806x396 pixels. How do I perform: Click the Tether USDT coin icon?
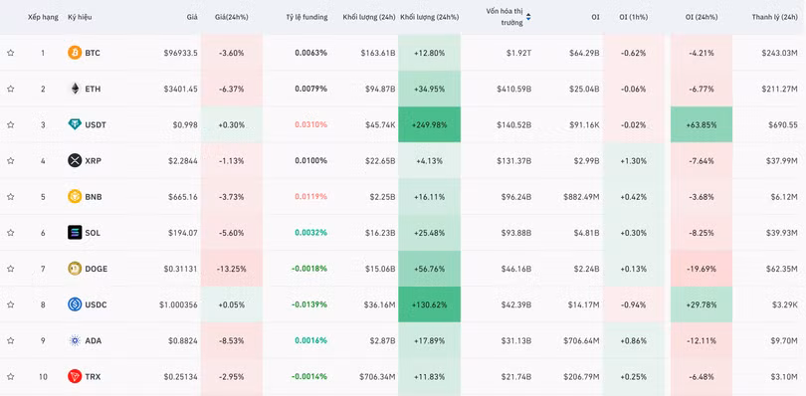pyautogui.click(x=75, y=124)
